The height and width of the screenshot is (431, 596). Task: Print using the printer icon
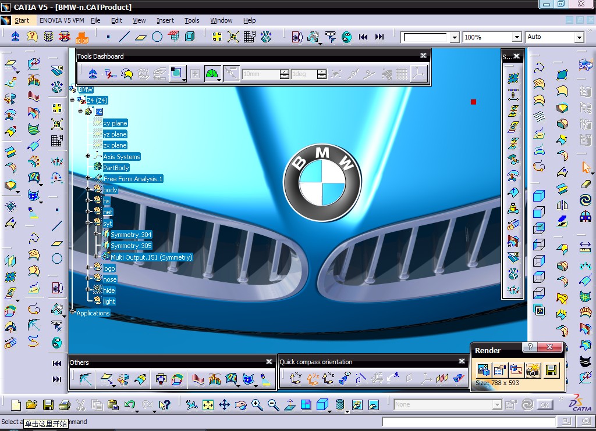[x=65, y=405]
